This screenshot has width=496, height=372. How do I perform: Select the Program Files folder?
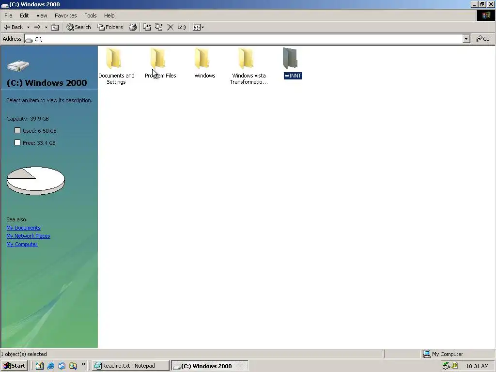tap(160, 63)
